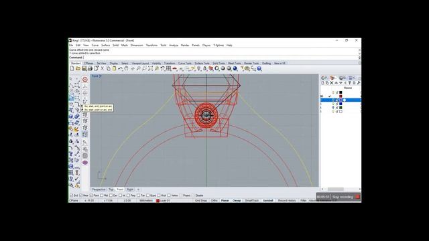Open the Layer 01 status bar selector

(164, 201)
